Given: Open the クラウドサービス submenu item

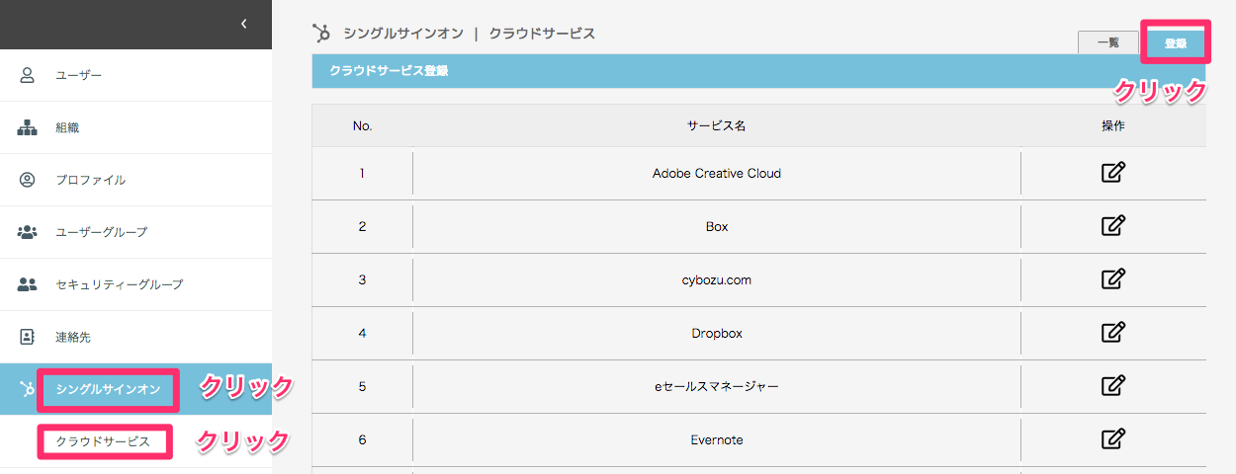Looking at the screenshot, I should [x=104, y=441].
